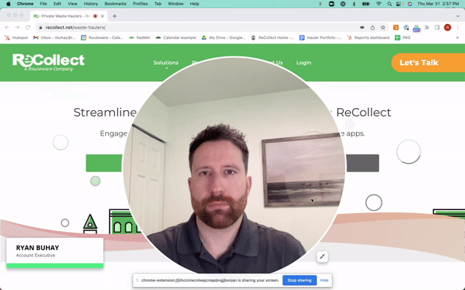Open the View menu
Screen dimensions: 465x290
73,4
